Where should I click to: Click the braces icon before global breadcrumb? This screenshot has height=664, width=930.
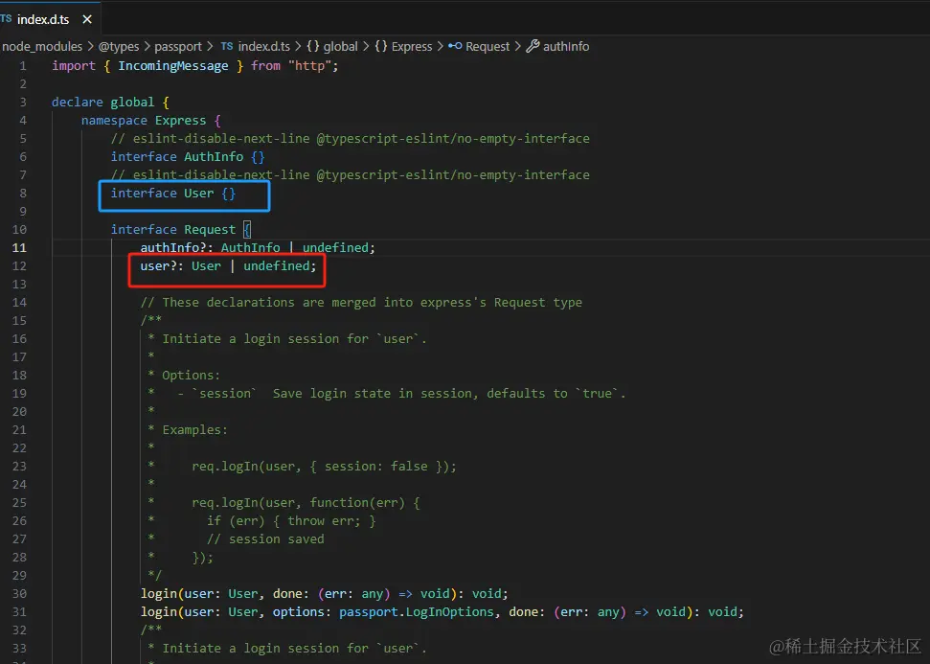click(x=312, y=46)
